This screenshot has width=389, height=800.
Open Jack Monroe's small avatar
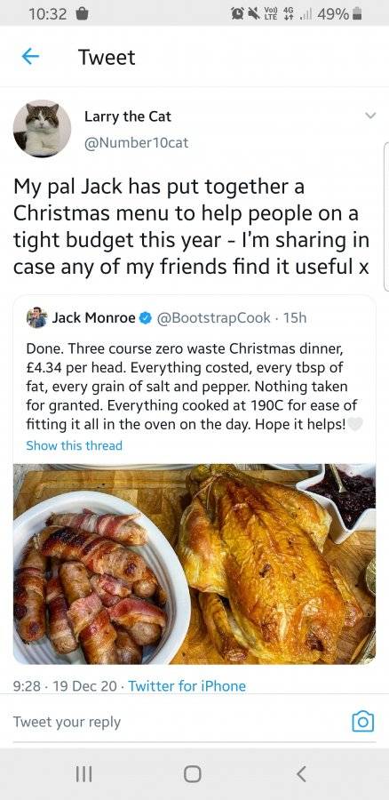36,318
